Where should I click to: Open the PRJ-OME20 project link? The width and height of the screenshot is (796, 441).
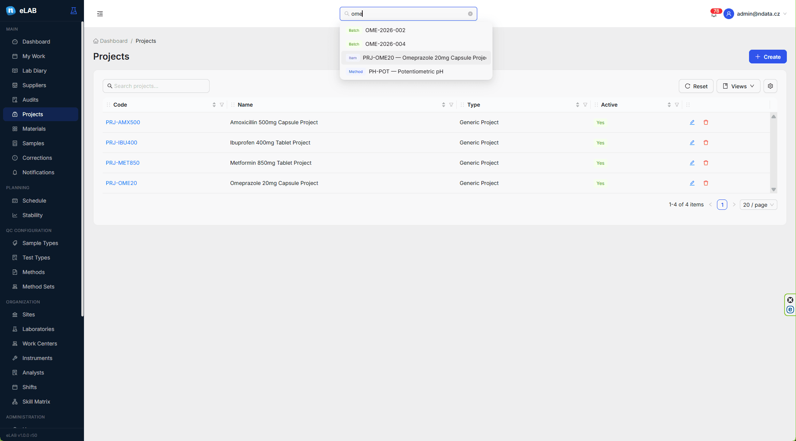(121, 183)
